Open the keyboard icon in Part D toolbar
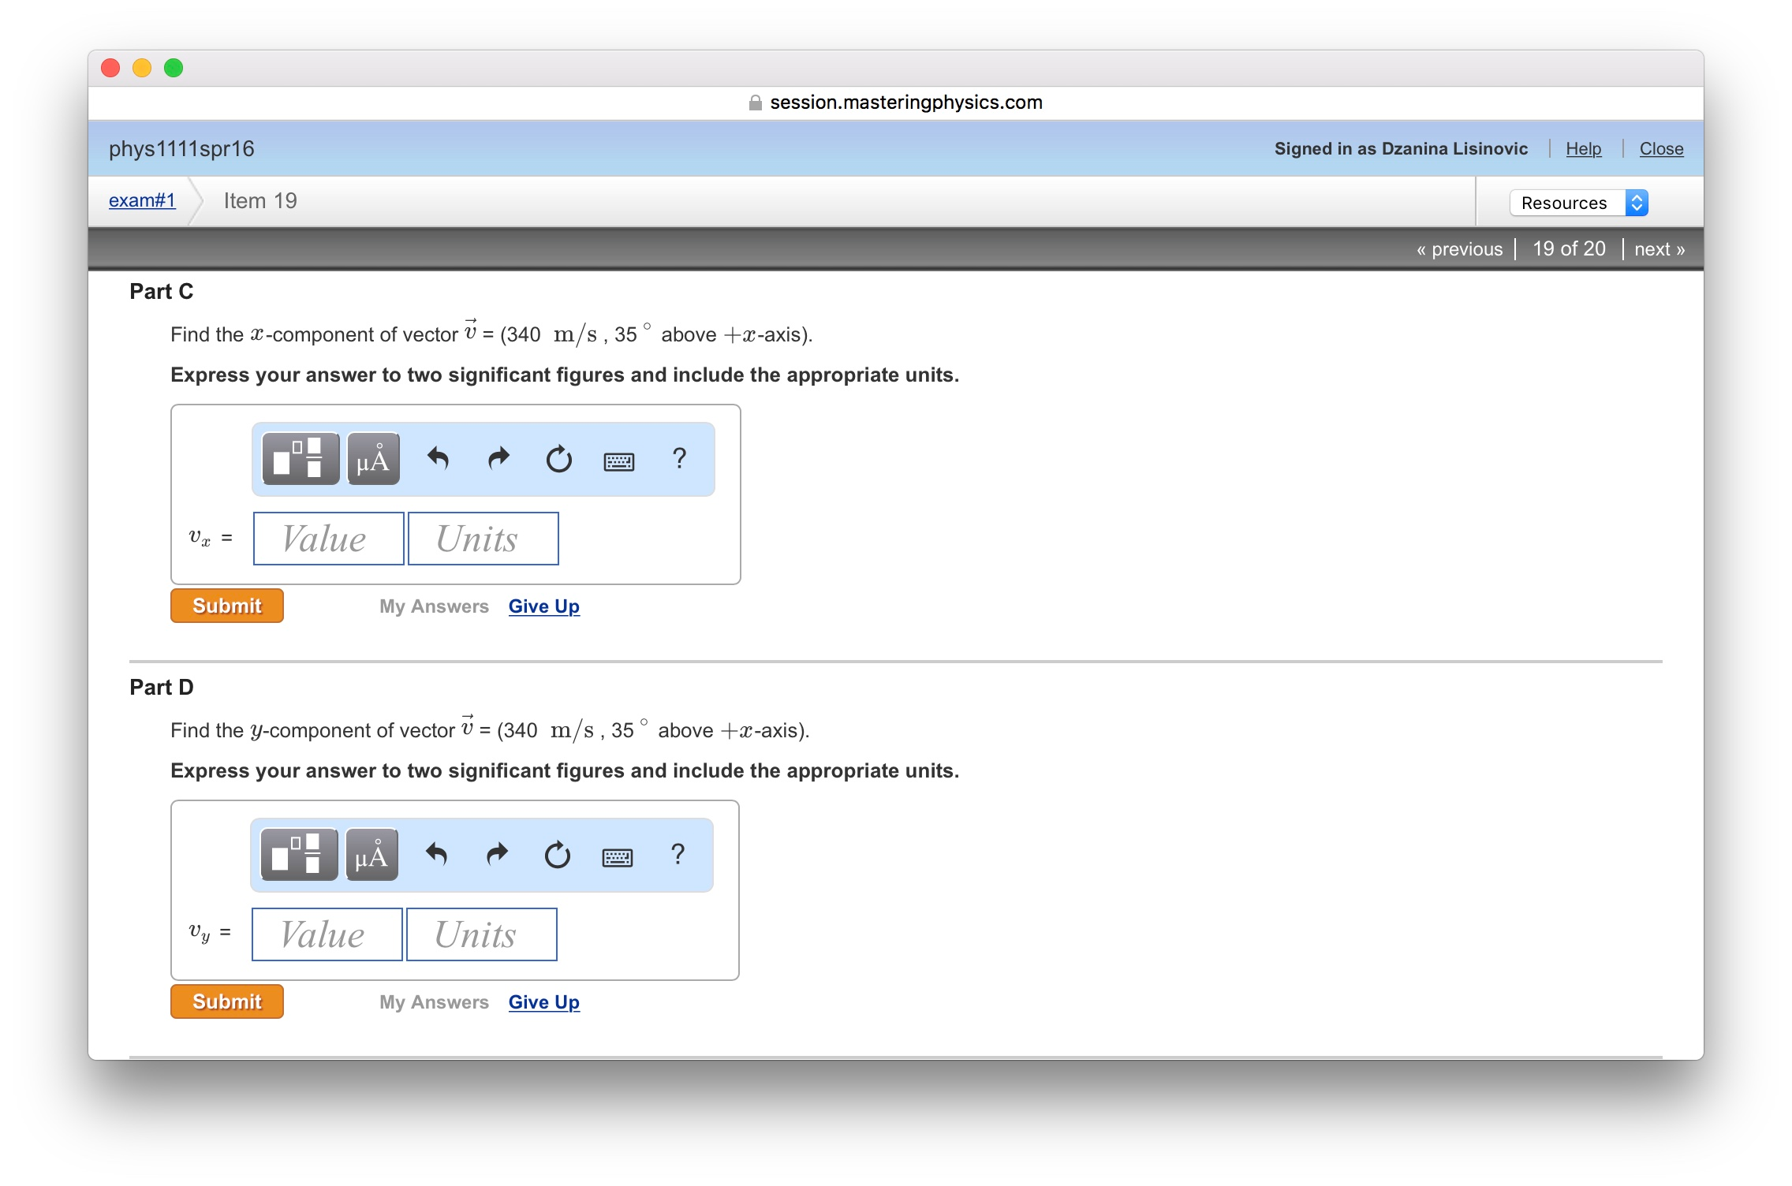1792x1186 pixels. click(617, 856)
